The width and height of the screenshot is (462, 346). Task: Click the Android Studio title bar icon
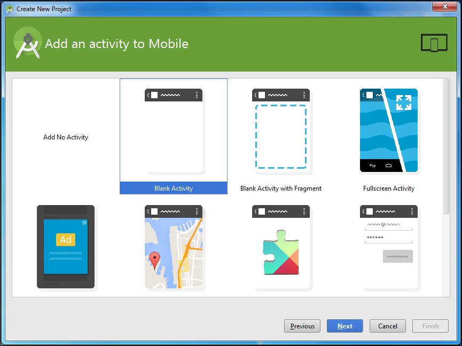10,9
